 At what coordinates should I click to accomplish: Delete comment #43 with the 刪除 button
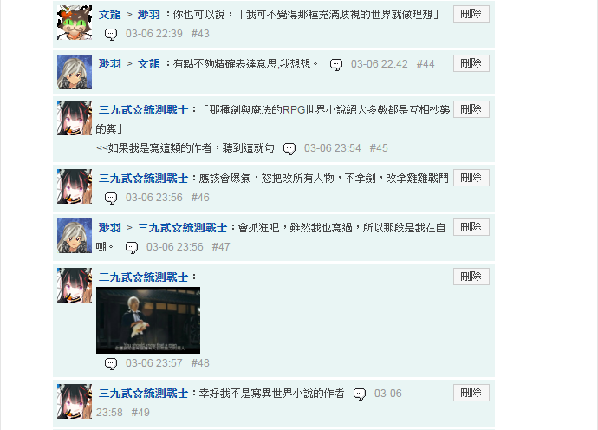click(471, 14)
